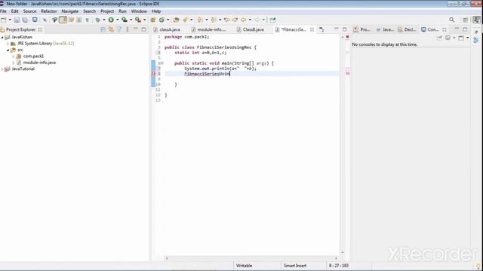Click the editor horizontal scrollbar
This screenshot has width=483, height=271.
[251, 258]
